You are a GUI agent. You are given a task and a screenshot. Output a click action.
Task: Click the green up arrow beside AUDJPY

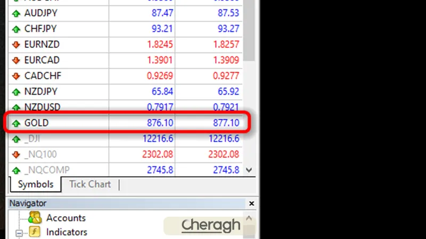(x=17, y=13)
